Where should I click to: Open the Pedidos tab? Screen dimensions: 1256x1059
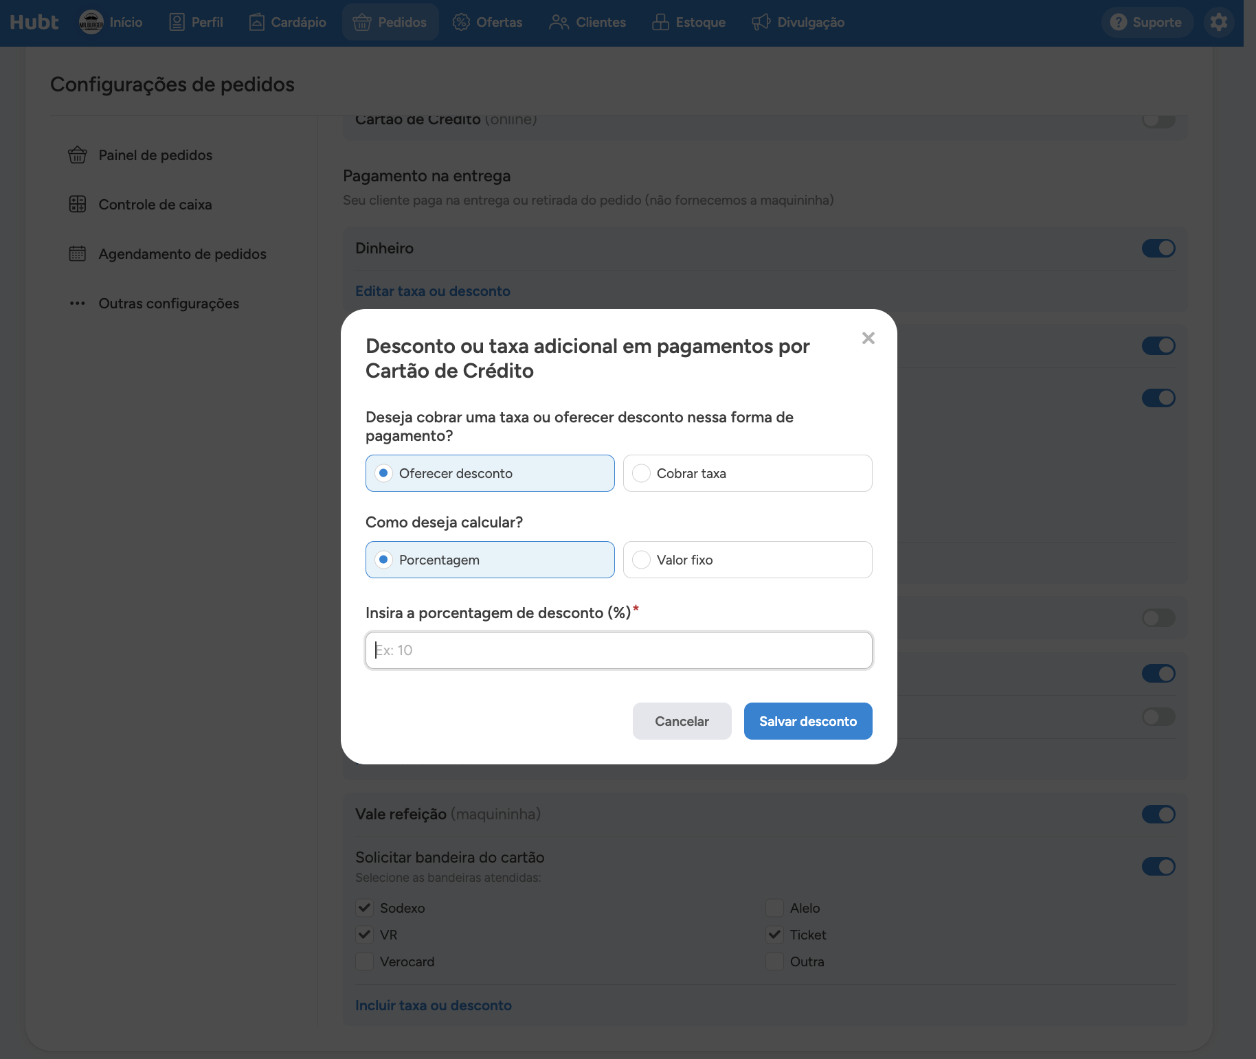click(390, 22)
